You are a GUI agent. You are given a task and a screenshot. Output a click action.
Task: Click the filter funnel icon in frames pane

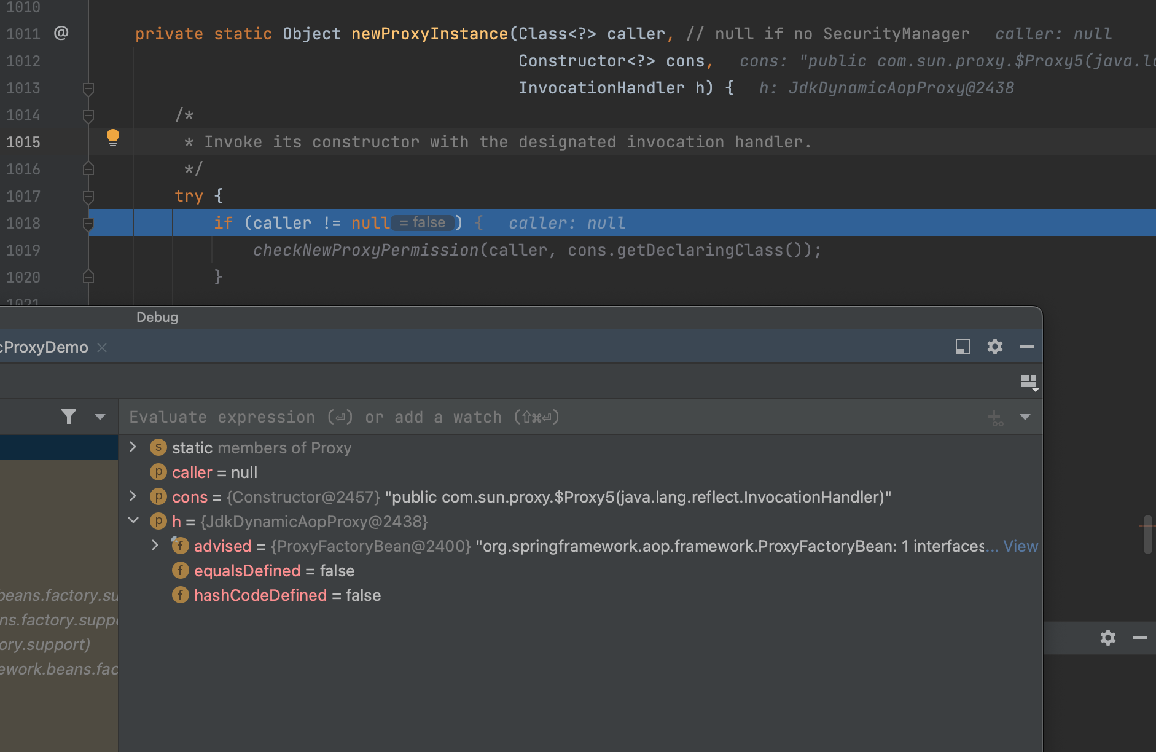[x=69, y=417]
